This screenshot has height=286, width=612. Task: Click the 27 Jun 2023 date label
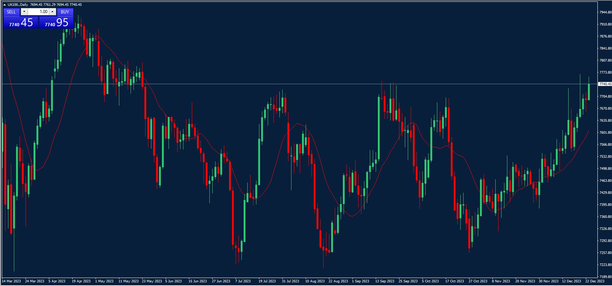[221, 281]
